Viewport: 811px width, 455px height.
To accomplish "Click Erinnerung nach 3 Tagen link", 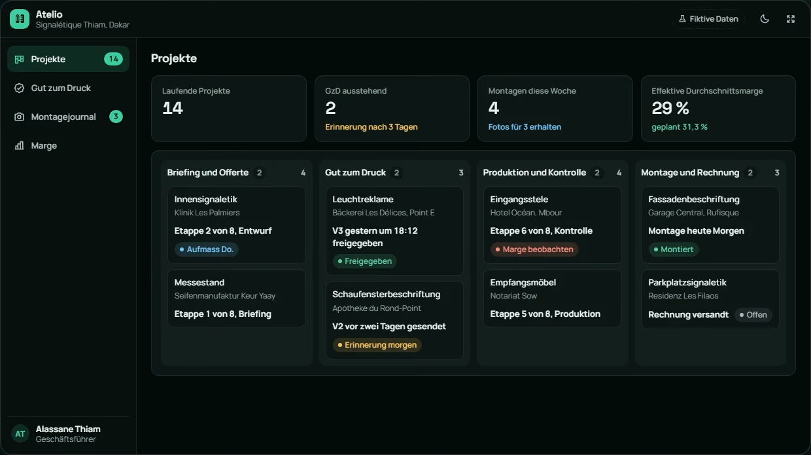I will [x=371, y=127].
